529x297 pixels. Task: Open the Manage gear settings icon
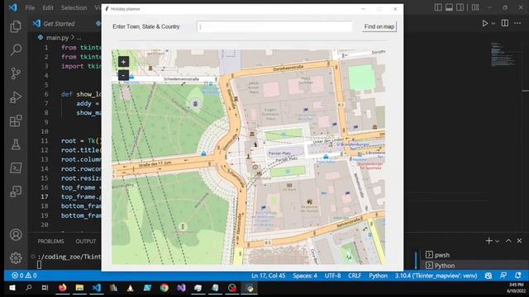pos(16,258)
